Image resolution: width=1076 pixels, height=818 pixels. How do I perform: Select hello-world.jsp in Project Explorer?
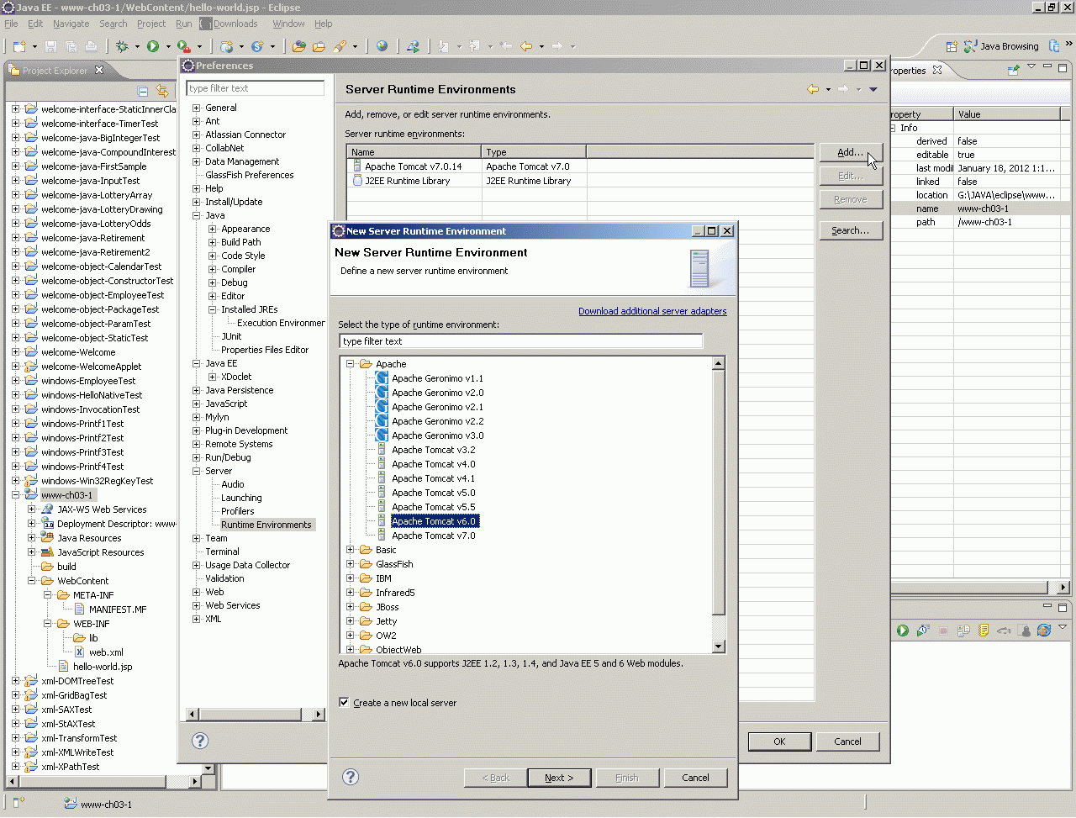pos(103,667)
